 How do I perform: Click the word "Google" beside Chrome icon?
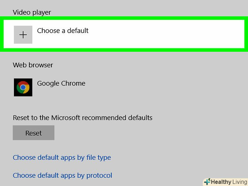(48, 83)
